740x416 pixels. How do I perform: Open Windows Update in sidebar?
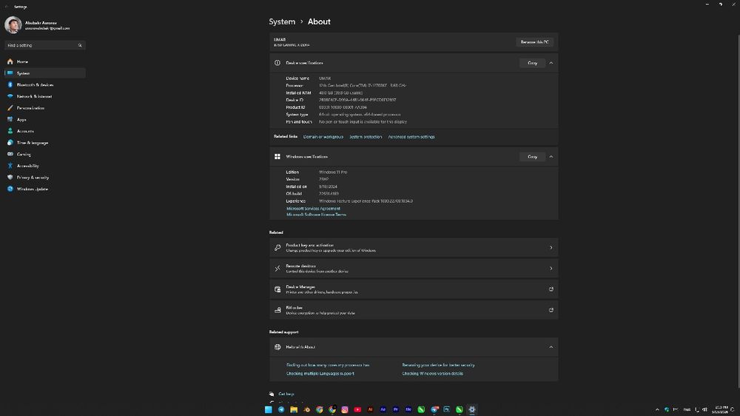[x=33, y=189]
